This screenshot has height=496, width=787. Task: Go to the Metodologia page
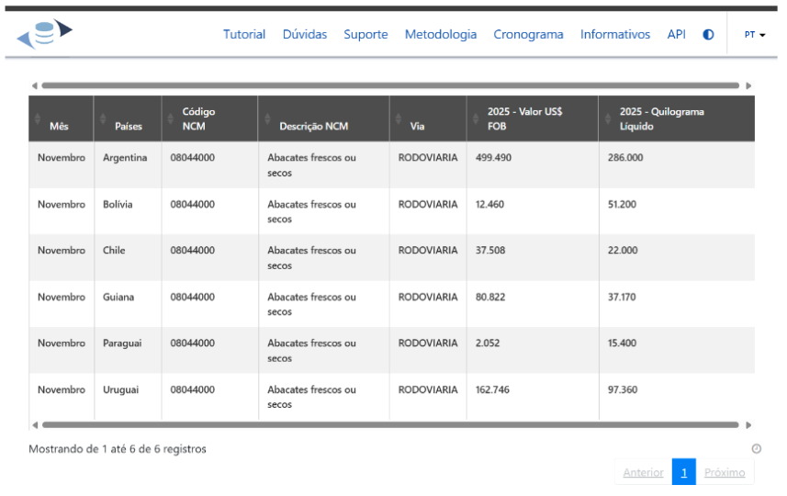tap(441, 35)
